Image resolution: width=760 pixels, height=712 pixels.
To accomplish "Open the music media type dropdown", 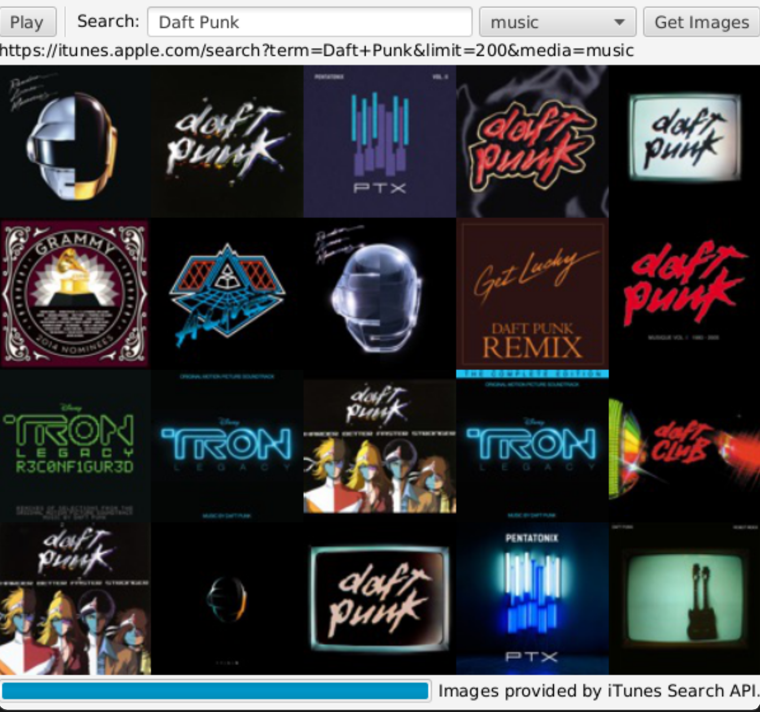I will click(557, 21).
